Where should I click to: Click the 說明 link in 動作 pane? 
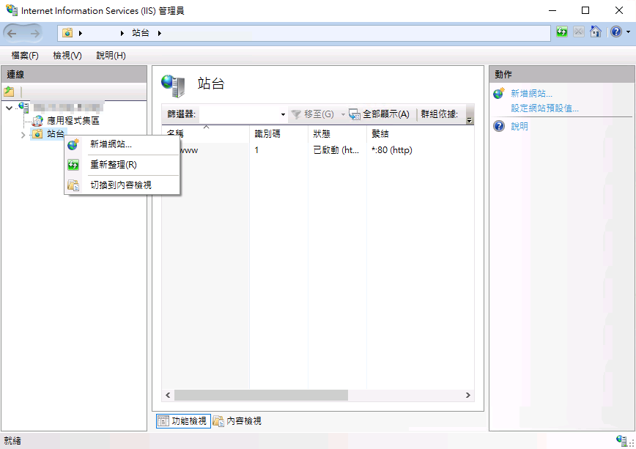coord(519,127)
